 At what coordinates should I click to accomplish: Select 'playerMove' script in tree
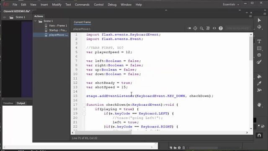(51, 35)
